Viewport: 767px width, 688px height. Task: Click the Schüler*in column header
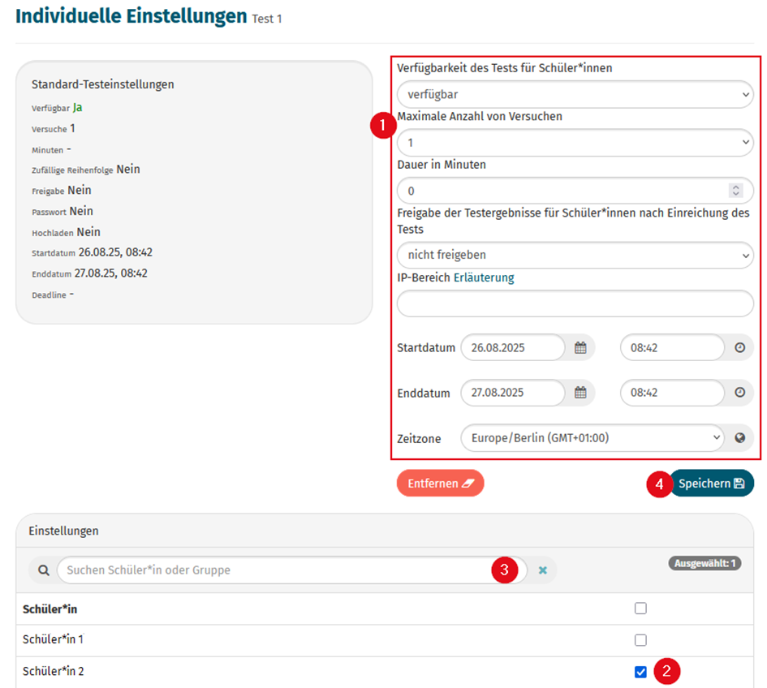50,609
